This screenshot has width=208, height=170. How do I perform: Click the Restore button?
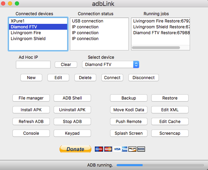pos(170,98)
